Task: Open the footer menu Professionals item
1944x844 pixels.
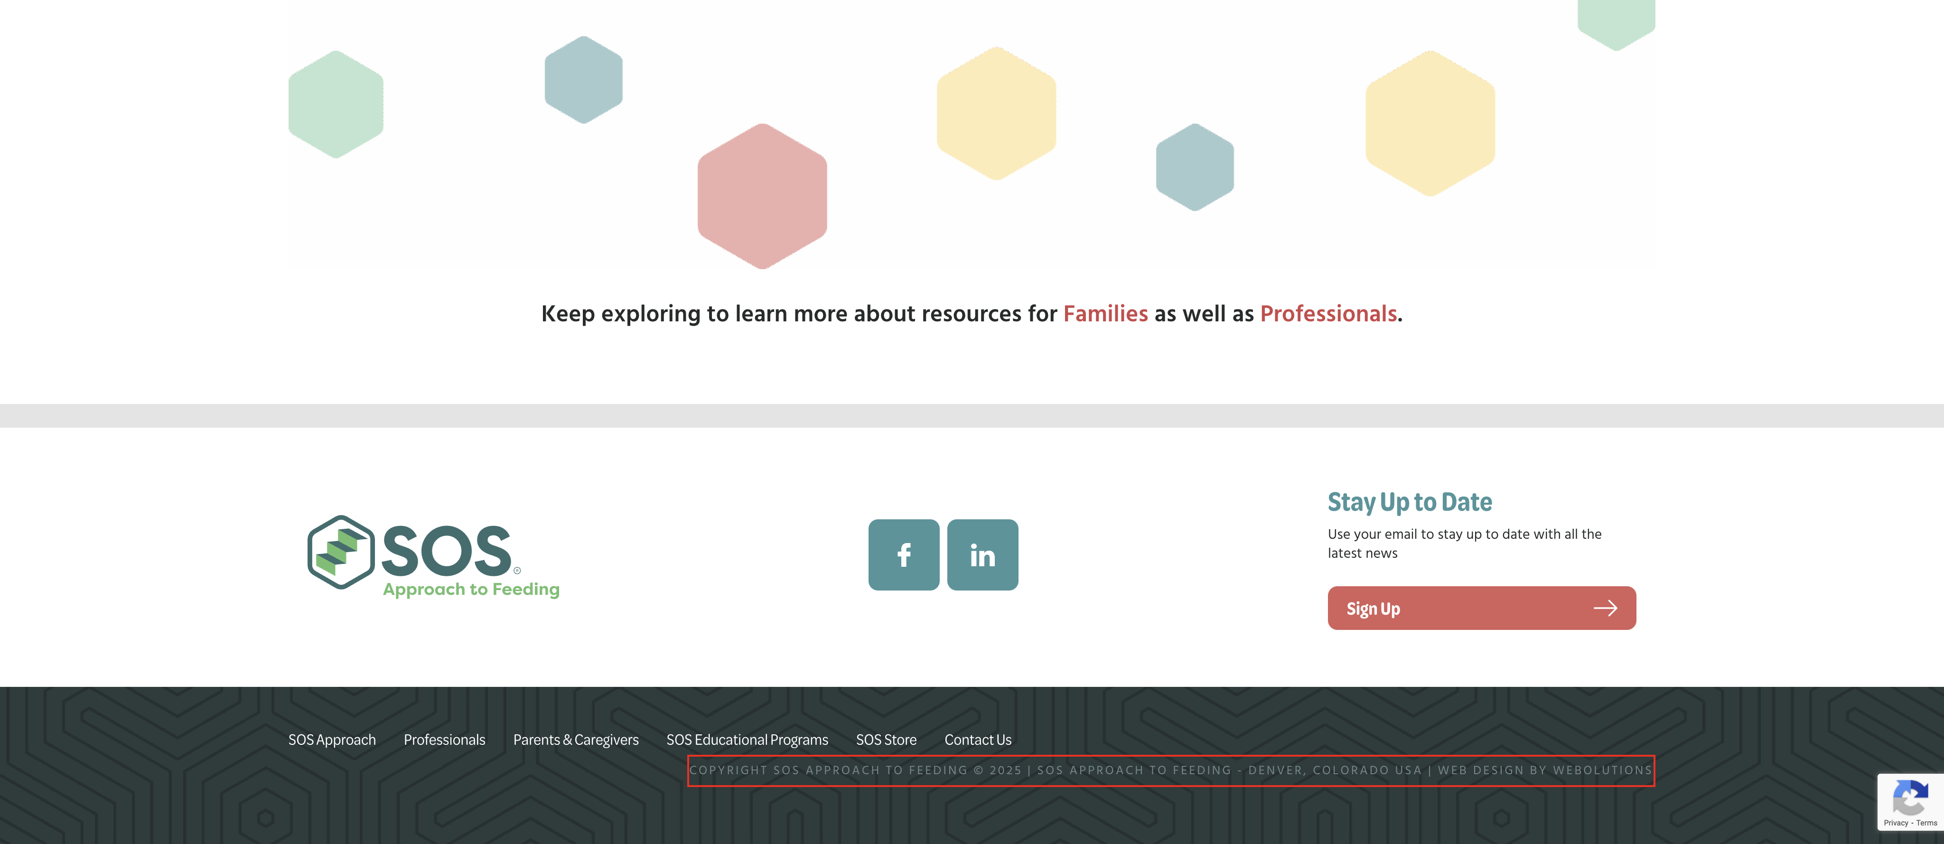Action: coord(444,740)
